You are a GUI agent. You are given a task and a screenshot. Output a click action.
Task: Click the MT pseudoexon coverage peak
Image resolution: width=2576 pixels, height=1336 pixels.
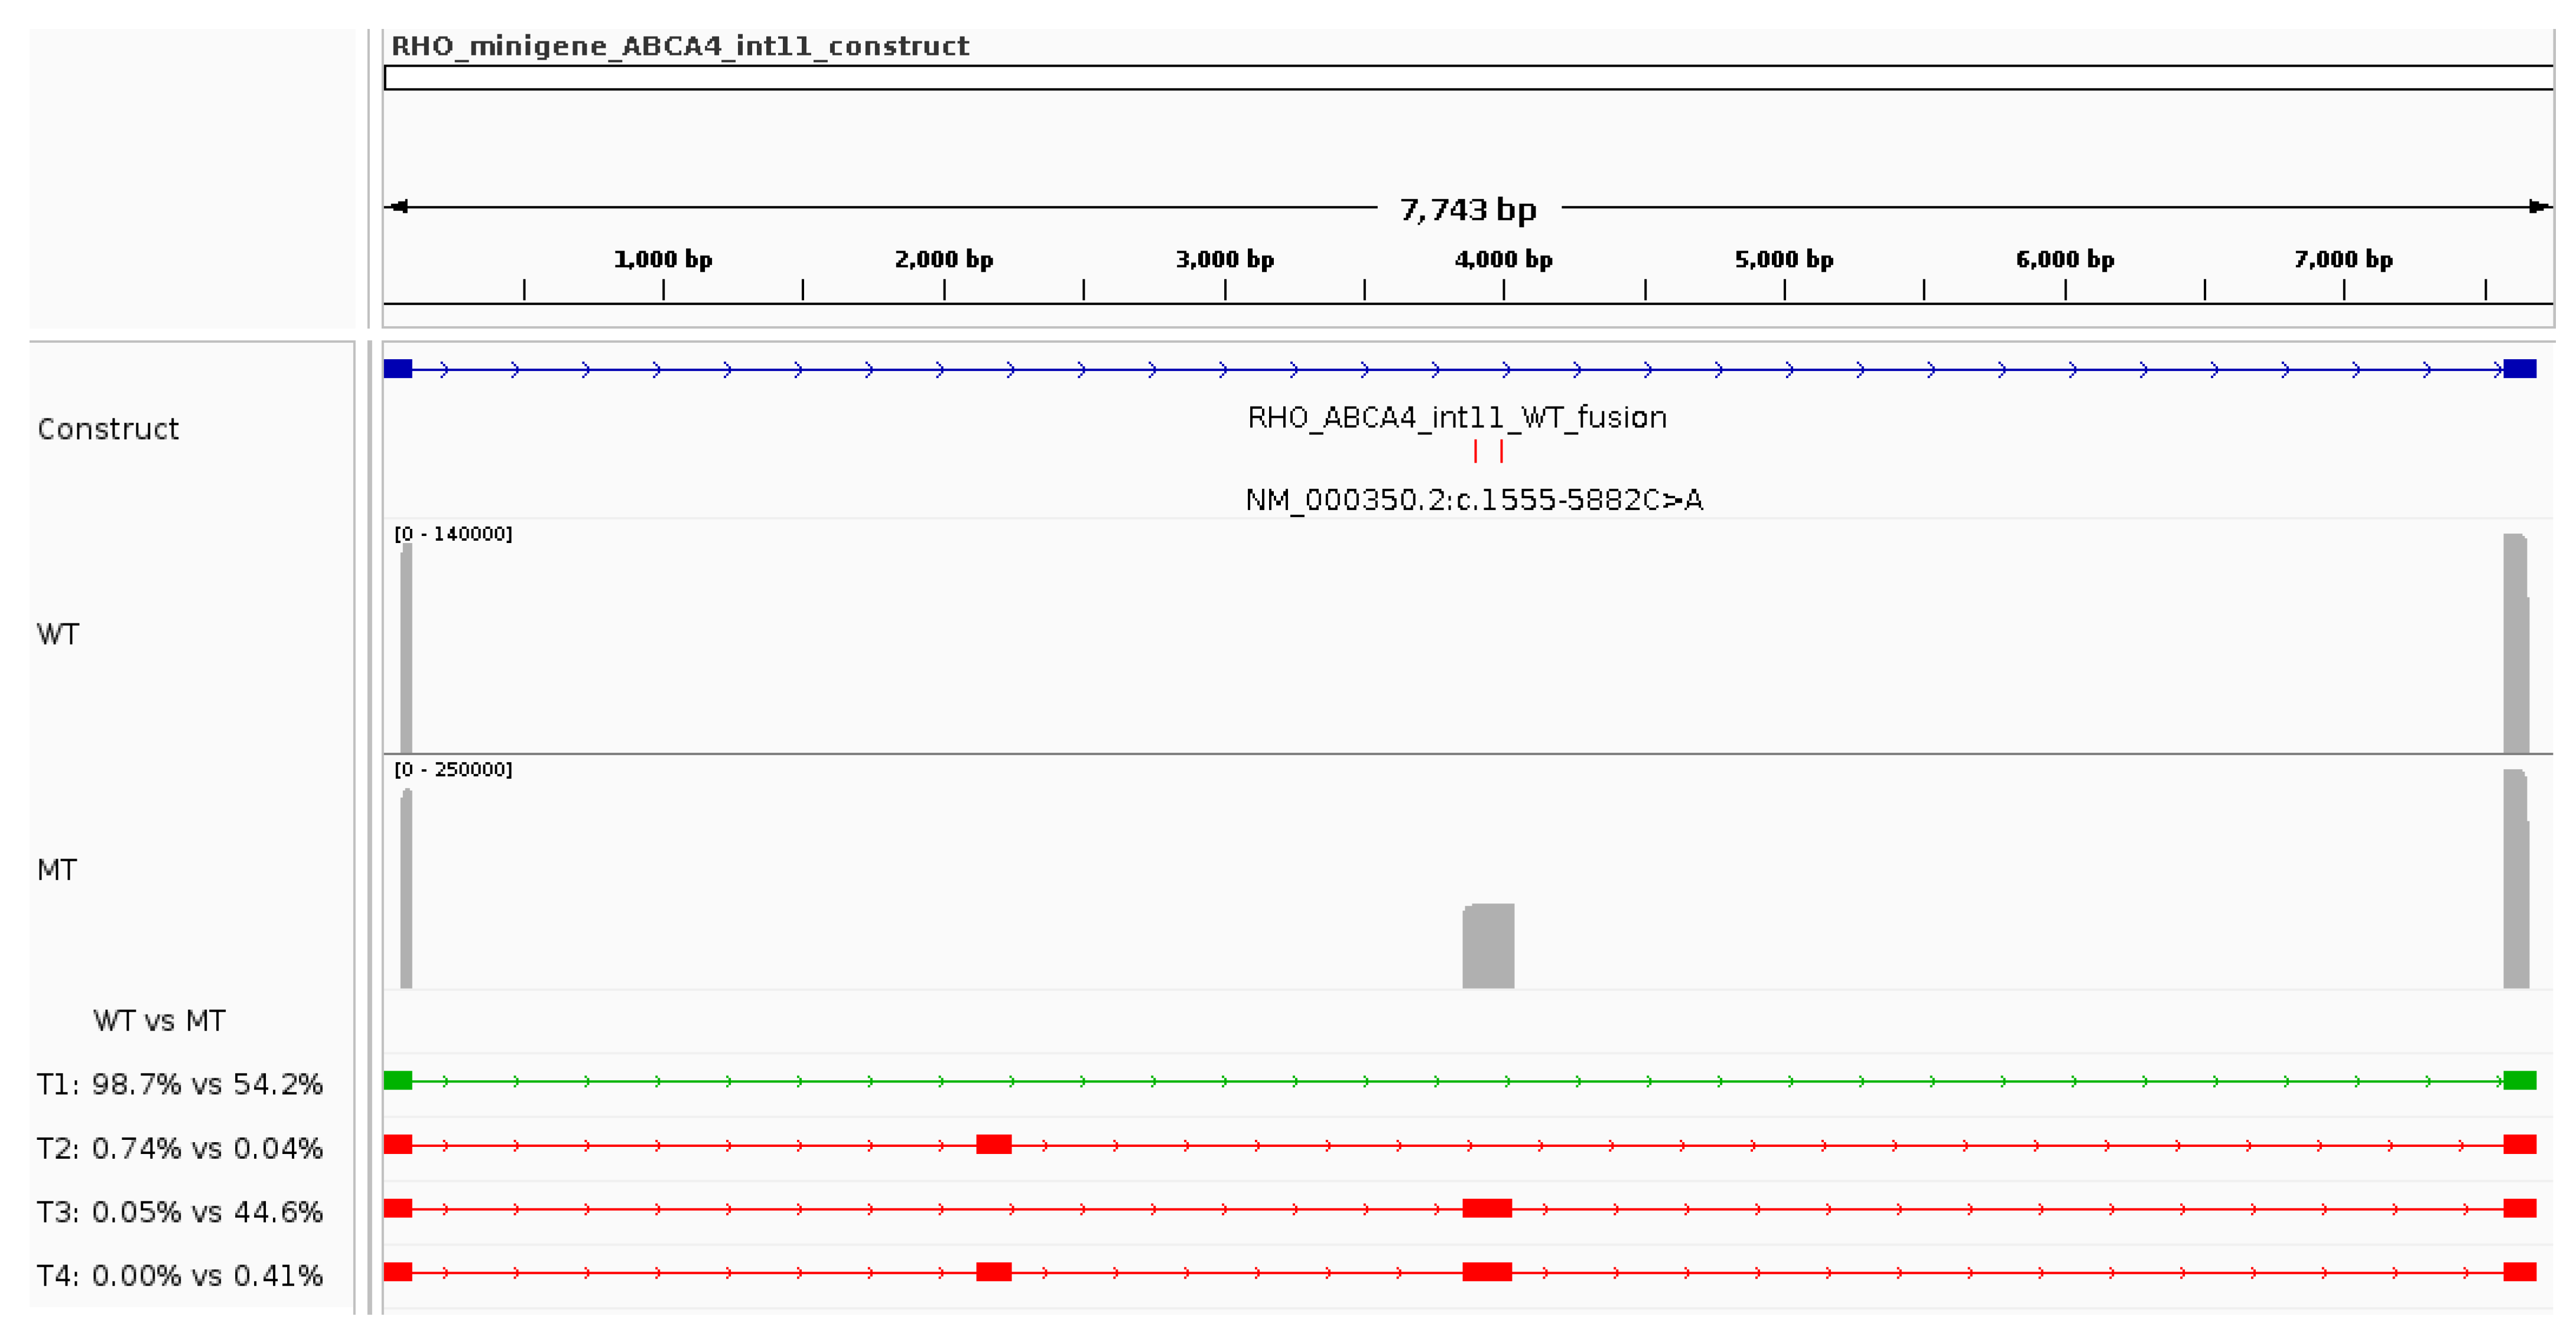click(1488, 946)
